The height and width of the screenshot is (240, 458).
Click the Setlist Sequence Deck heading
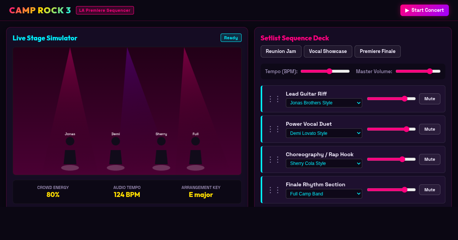(295, 38)
